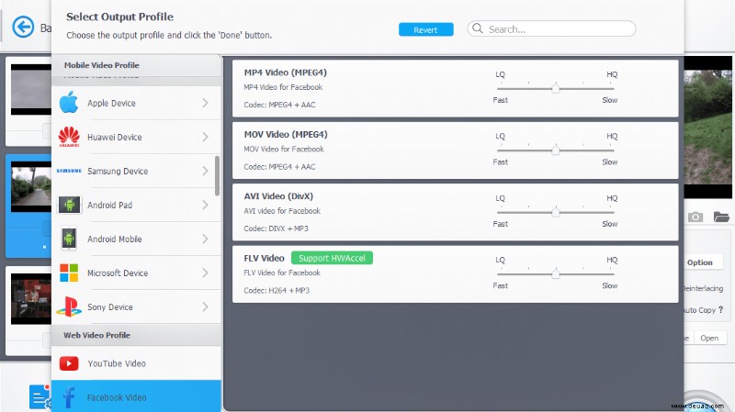This screenshot has height=412, width=735.
Task: Choose the FLV Video profile title
Action: (x=264, y=258)
